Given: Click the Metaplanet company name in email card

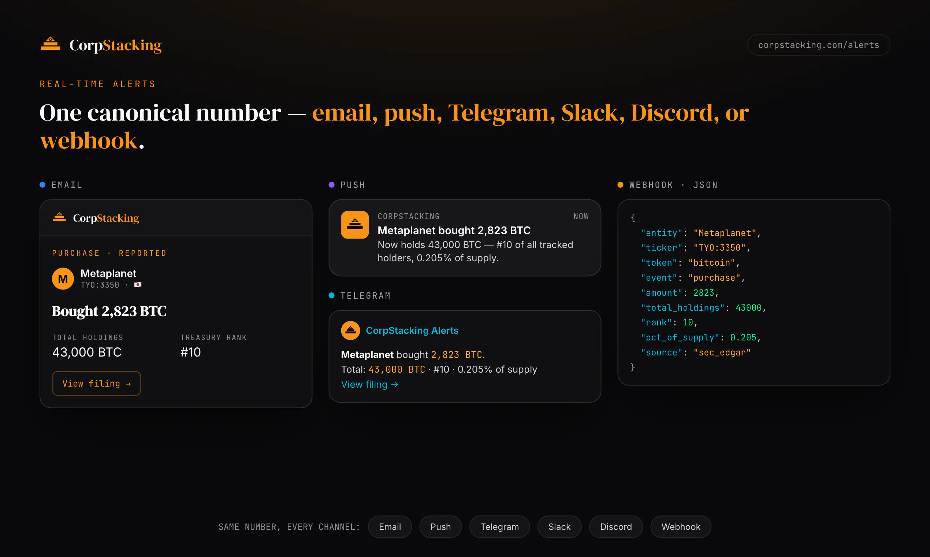Looking at the screenshot, I should pyautogui.click(x=108, y=273).
